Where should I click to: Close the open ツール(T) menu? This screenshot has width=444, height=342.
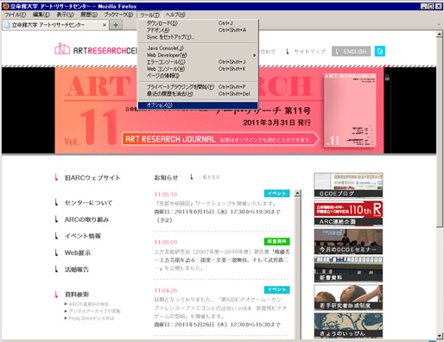click(149, 15)
